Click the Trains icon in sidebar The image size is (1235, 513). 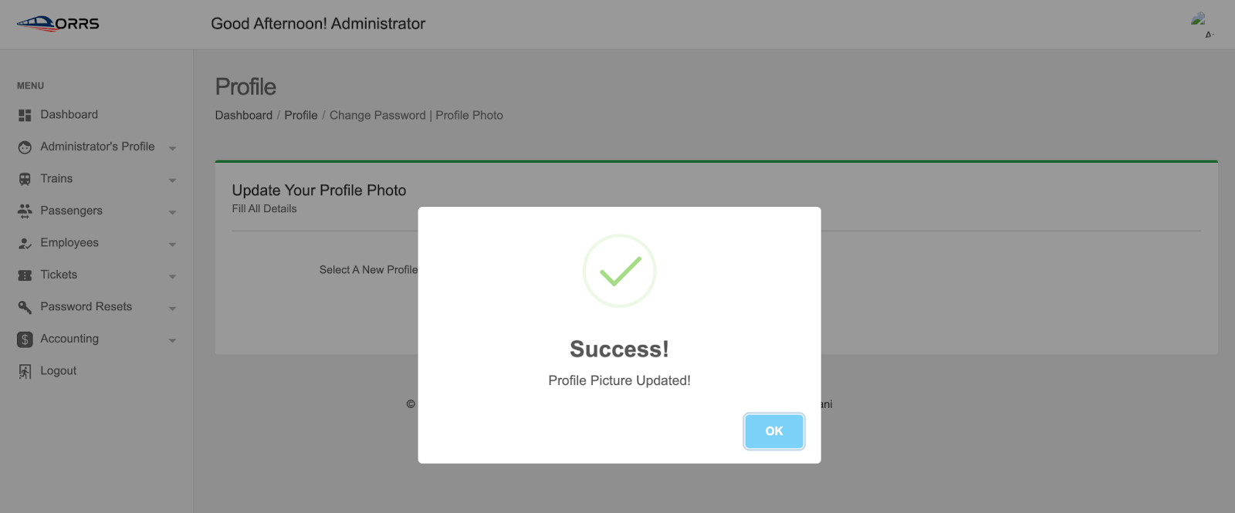pyautogui.click(x=25, y=179)
